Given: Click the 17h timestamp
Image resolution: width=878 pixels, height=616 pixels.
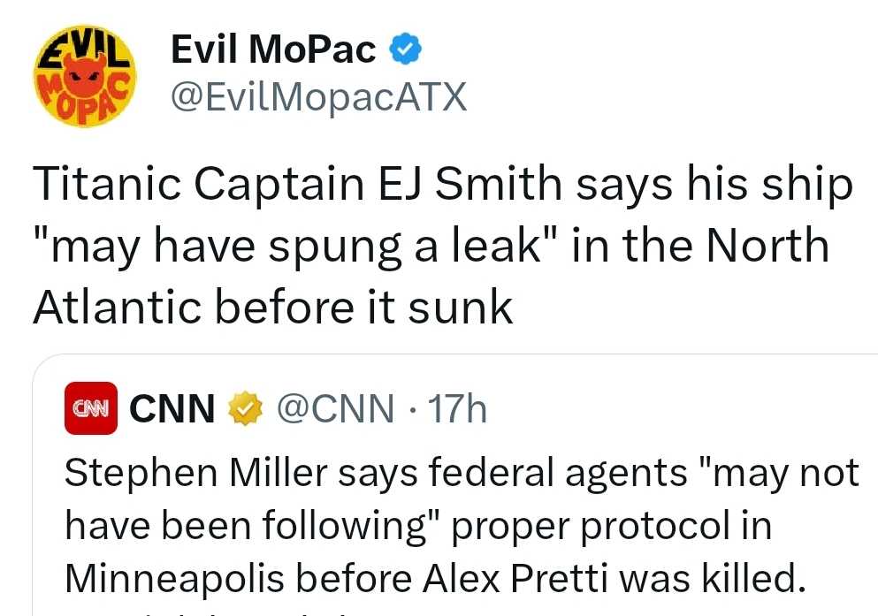Looking at the screenshot, I should 456,408.
